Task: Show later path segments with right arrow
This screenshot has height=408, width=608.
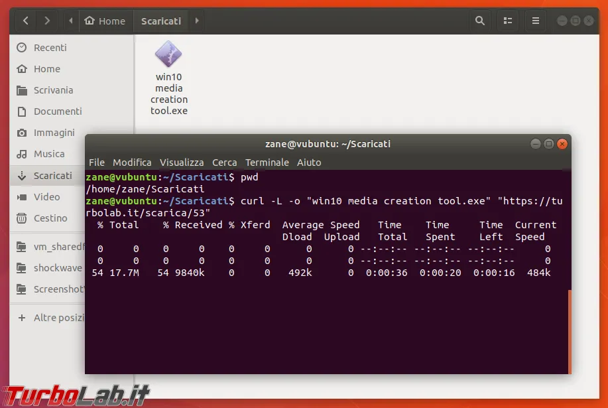Action: 197,21
